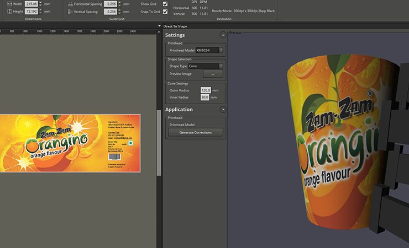This screenshot has height=248, width=409.
Task: Click the 'RenderMode: 300dpi x 300dpi 2bpp Black' text
Action: point(243,11)
